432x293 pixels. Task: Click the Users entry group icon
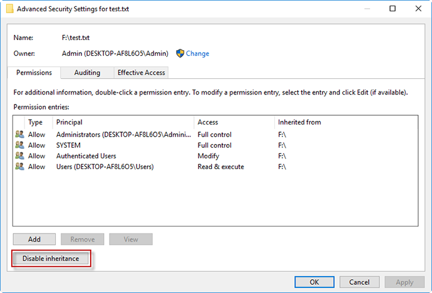coord(20,167)
